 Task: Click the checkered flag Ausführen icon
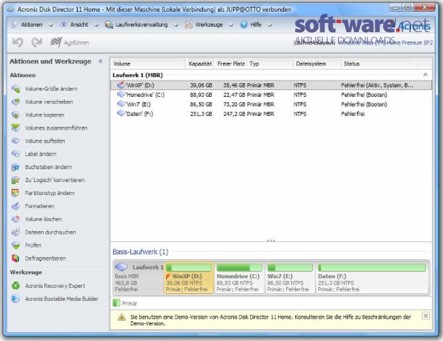pyautogui.click(x=56, y=42)
